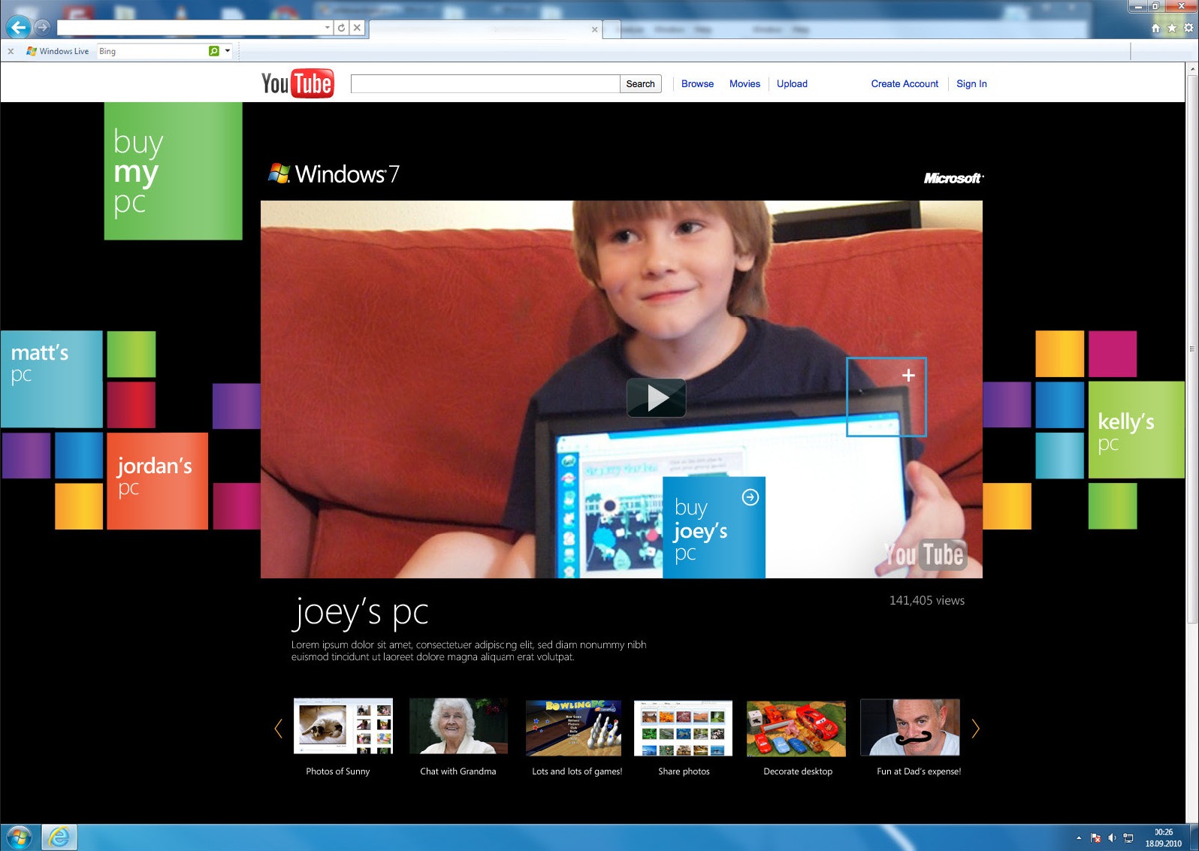The height and width of the screenshot is (851, 1199).
Task: Click the browser Back arrow button
Action: click(18, 28)
